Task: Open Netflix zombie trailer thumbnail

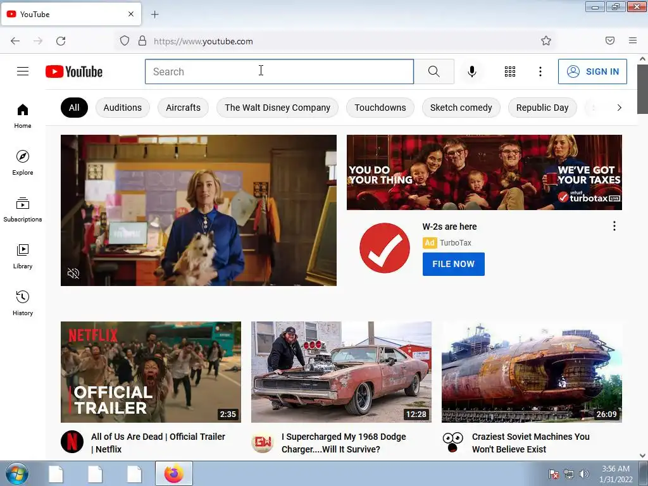Action: click(x=151, y=372)
